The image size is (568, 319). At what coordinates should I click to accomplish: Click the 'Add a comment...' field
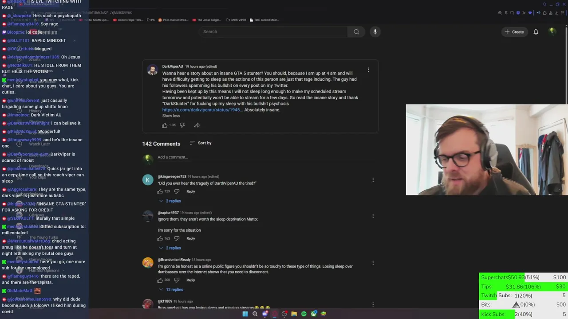tap(265, 157)
